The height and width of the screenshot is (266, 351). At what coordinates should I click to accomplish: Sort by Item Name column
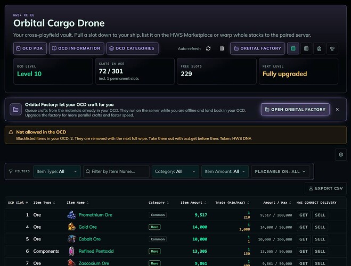coord(78,203)
